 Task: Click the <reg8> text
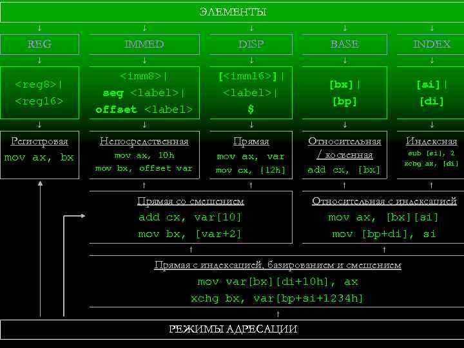[36, 84]
